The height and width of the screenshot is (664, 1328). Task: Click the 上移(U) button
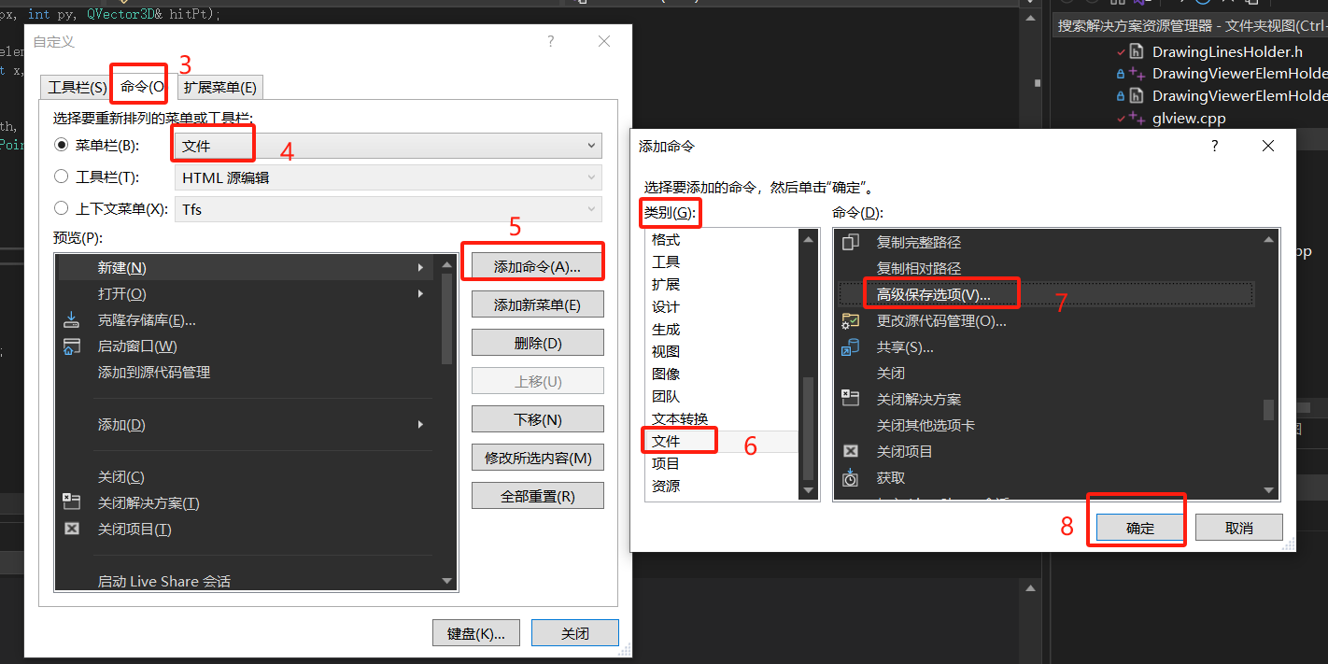[537, 381]
